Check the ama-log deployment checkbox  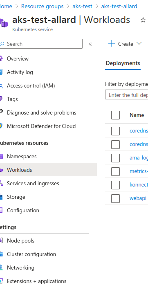click(115, 158)
